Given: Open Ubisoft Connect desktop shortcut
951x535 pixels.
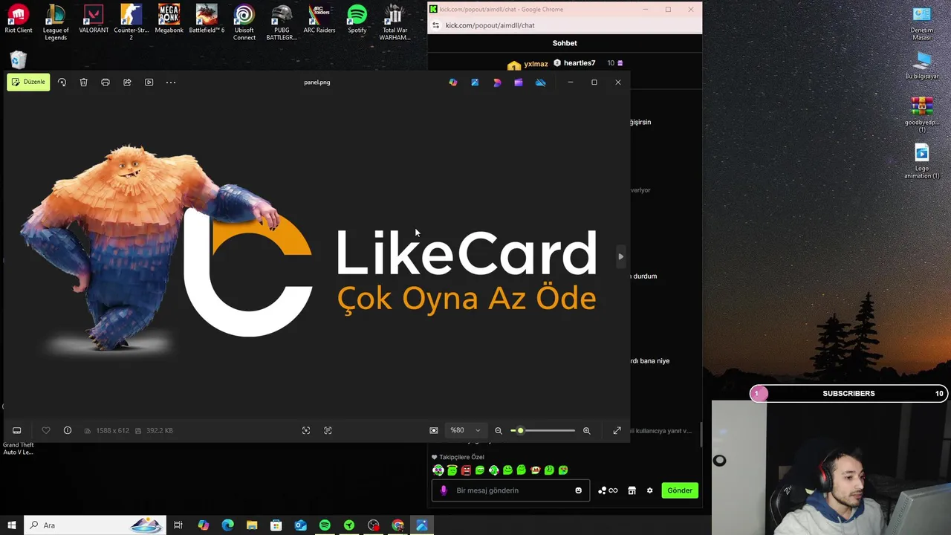Looking at the screenshot, I should click(x=244, y=22).
